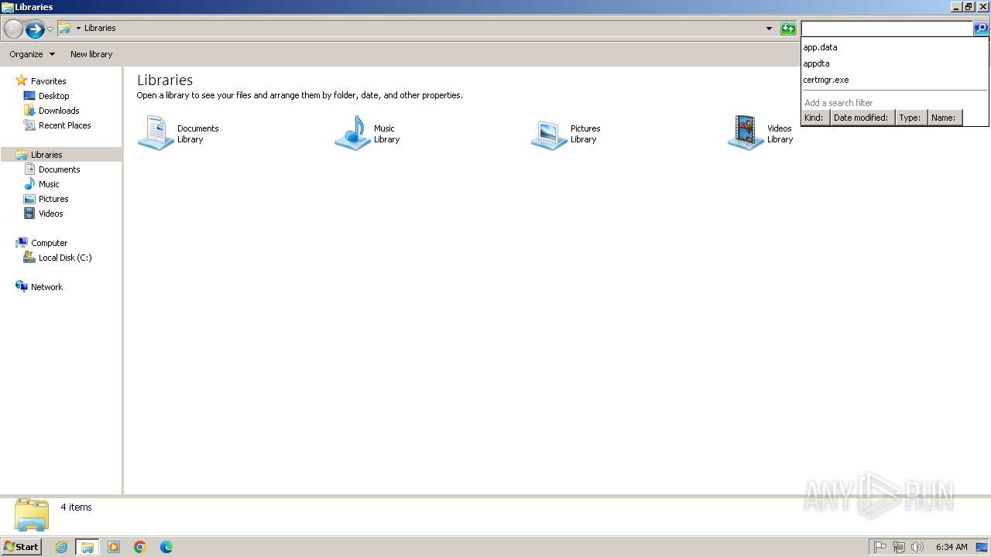Open volume speaker tray icon
The image size is (991, 557).
[917, 547]
